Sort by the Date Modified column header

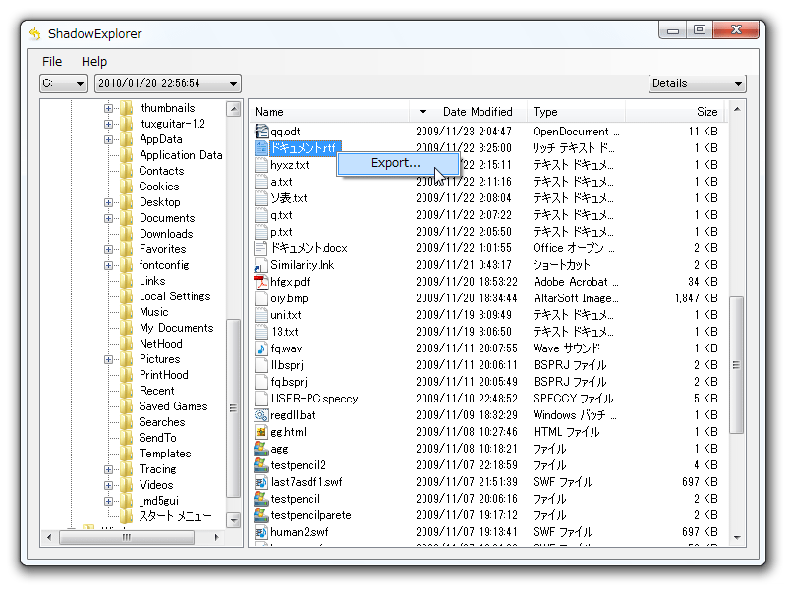[x=478, y=112]
